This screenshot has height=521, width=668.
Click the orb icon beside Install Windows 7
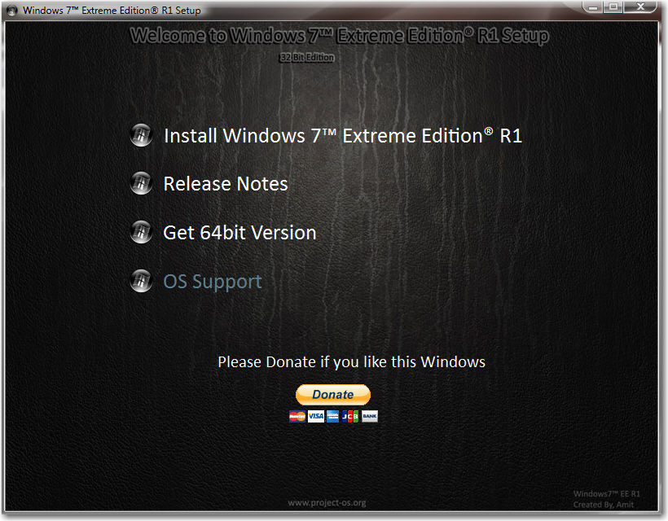141,135
